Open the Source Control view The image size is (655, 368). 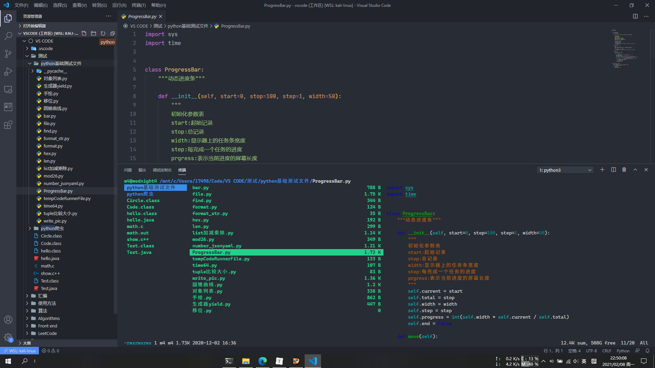click(8, 53)
